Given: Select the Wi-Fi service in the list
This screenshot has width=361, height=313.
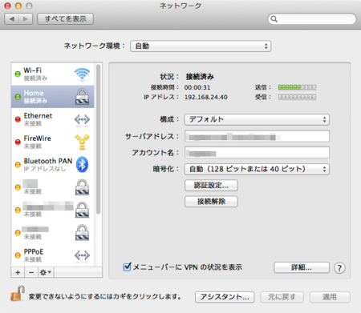Looking at the screenshot, I should [x=53, y=74].
